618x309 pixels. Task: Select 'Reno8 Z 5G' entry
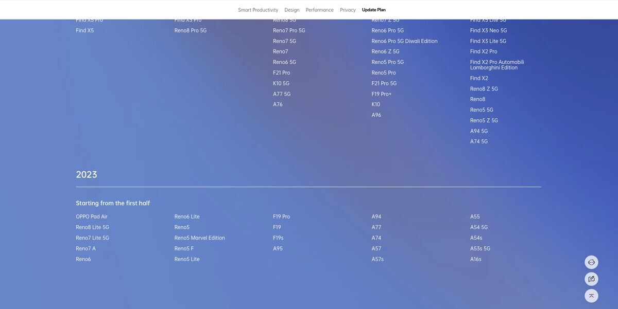(x=484, y=89)
